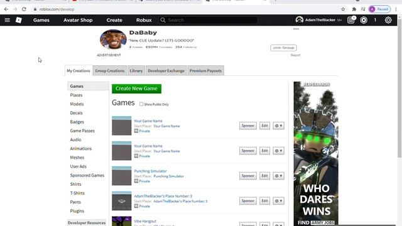The image size is (402, 226).
Task: Click the site lock icon in address bar
Action: pyautogui.click(x=35, y=9)
